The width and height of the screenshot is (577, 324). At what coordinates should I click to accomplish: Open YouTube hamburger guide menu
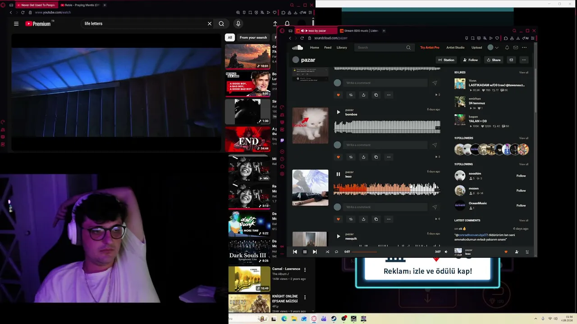(16, 24)
